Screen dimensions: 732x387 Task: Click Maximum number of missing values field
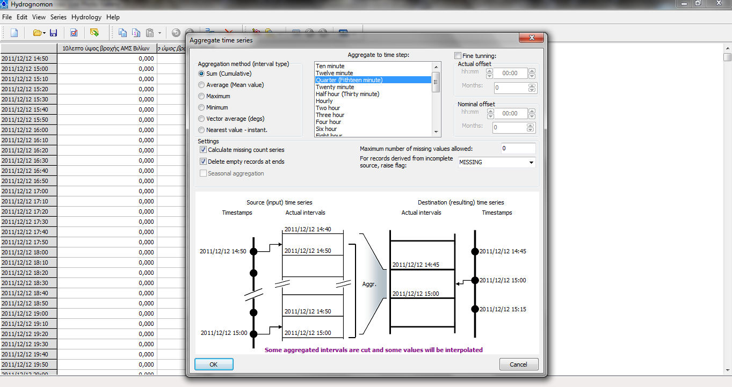click(x=518, y=148)
